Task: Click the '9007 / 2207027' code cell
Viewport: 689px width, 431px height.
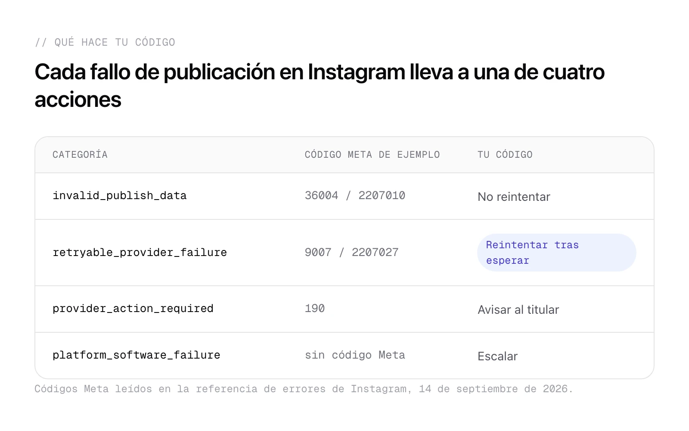Action: point(351,253)
